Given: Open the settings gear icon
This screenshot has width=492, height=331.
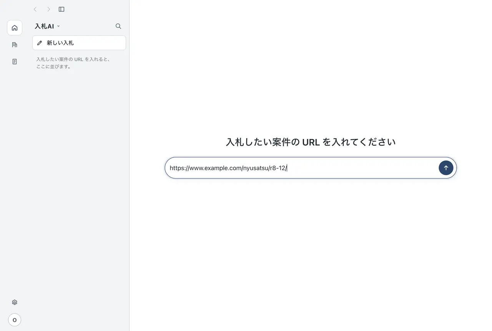Looking at the screenshot, I should 15,303.
